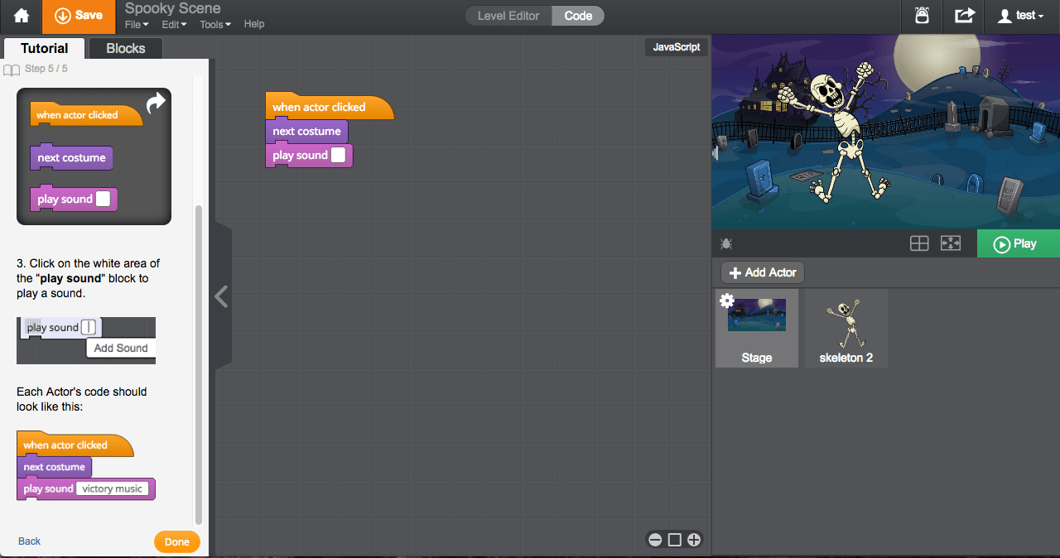Viewport: 1060px width, 558px height.
Task: Open the Help menu
Action: click(x=254, y=24)
